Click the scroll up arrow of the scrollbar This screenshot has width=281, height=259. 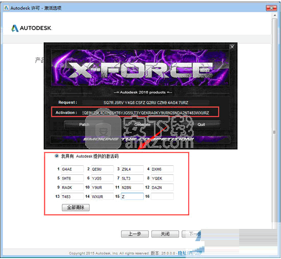pyautogui.click(x=275, y=16)
